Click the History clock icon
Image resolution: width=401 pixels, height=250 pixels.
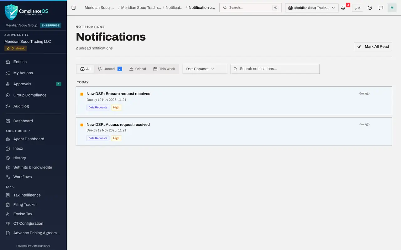(x=8, y=158)
